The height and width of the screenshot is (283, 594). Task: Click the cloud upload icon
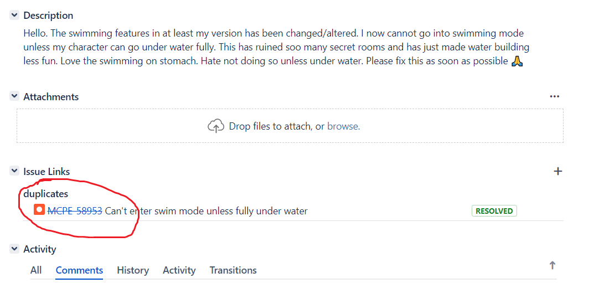click(215, 126)
